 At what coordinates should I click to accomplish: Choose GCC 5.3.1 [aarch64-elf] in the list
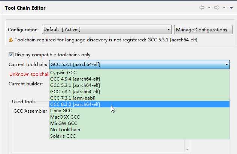tap(139, 85)
